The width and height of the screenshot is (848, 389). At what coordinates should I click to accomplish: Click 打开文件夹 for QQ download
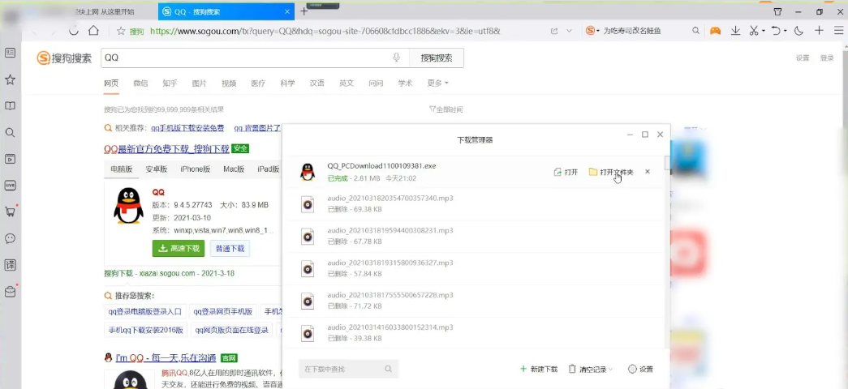(x=611, y=172)
